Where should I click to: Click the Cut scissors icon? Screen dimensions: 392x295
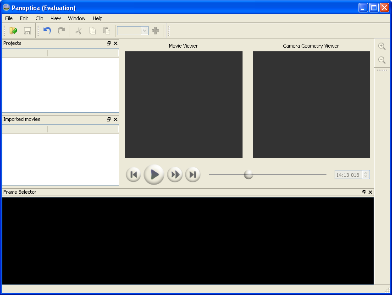(78, 31)
